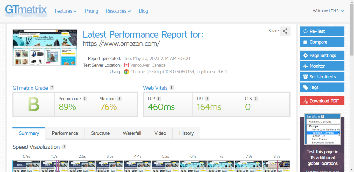
Task: Click the grade letter B
Action: [34, 105]
